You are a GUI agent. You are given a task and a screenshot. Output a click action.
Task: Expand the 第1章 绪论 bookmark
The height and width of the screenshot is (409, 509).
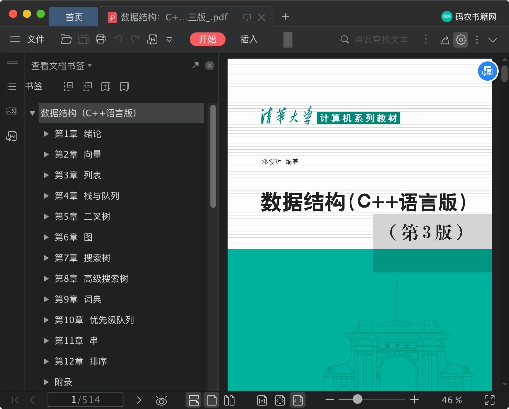click(x=46, y=134)
